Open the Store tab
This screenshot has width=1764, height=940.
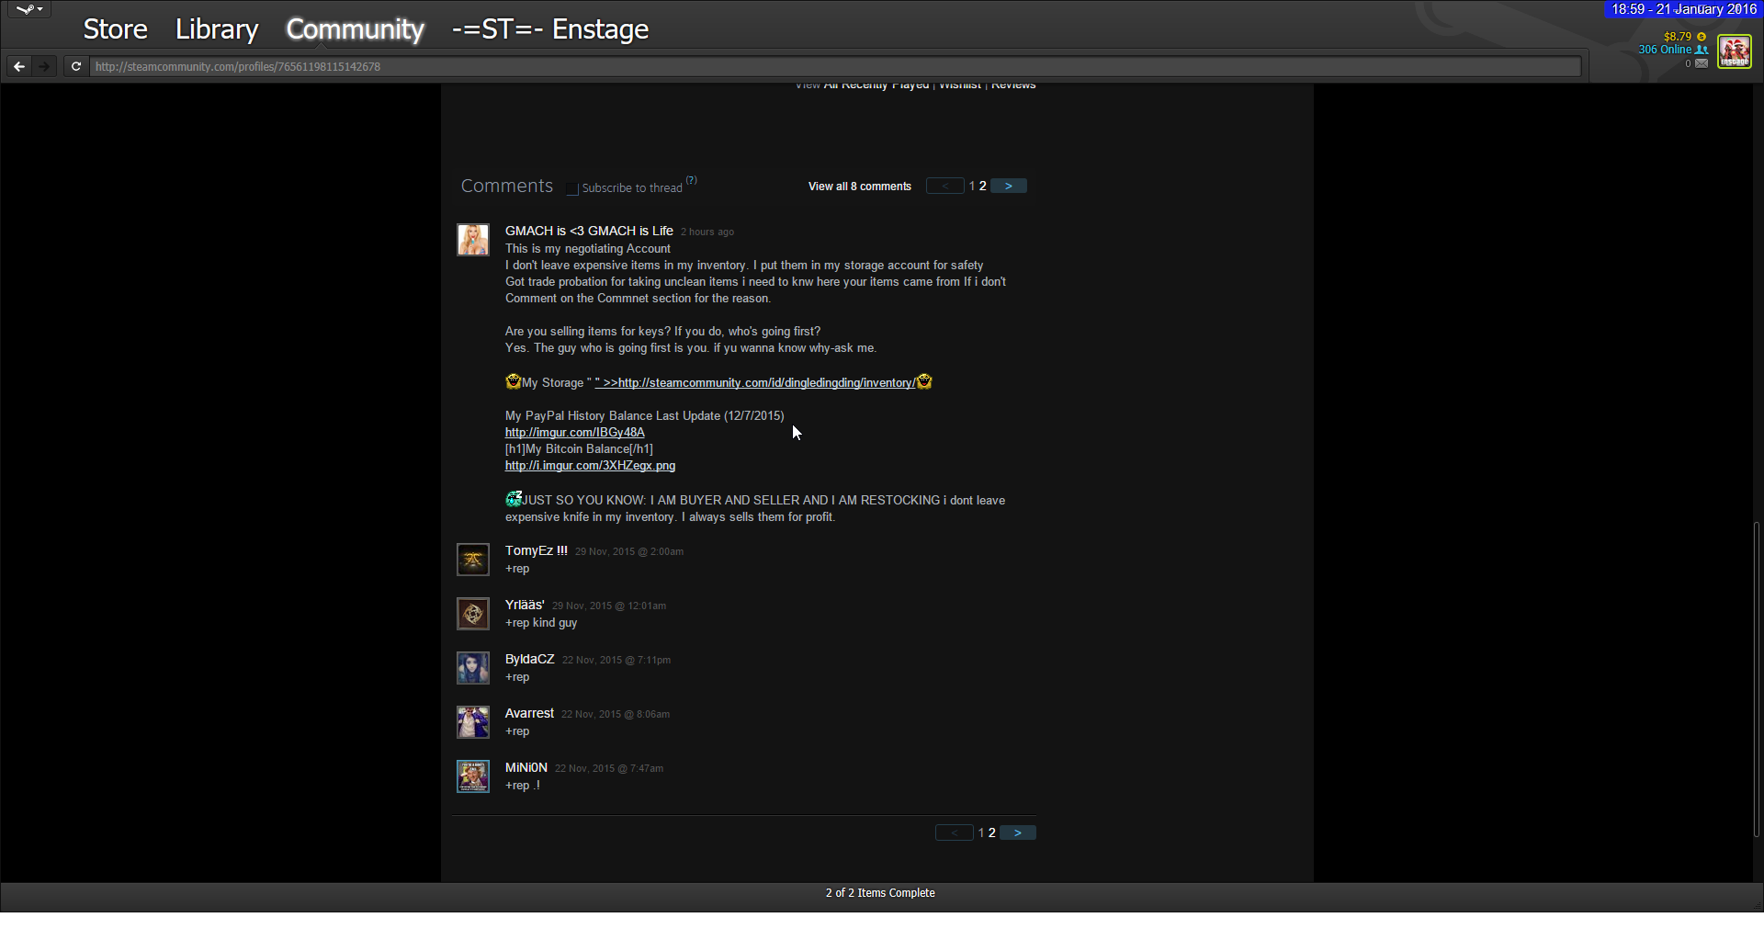[x=115, y=29]
